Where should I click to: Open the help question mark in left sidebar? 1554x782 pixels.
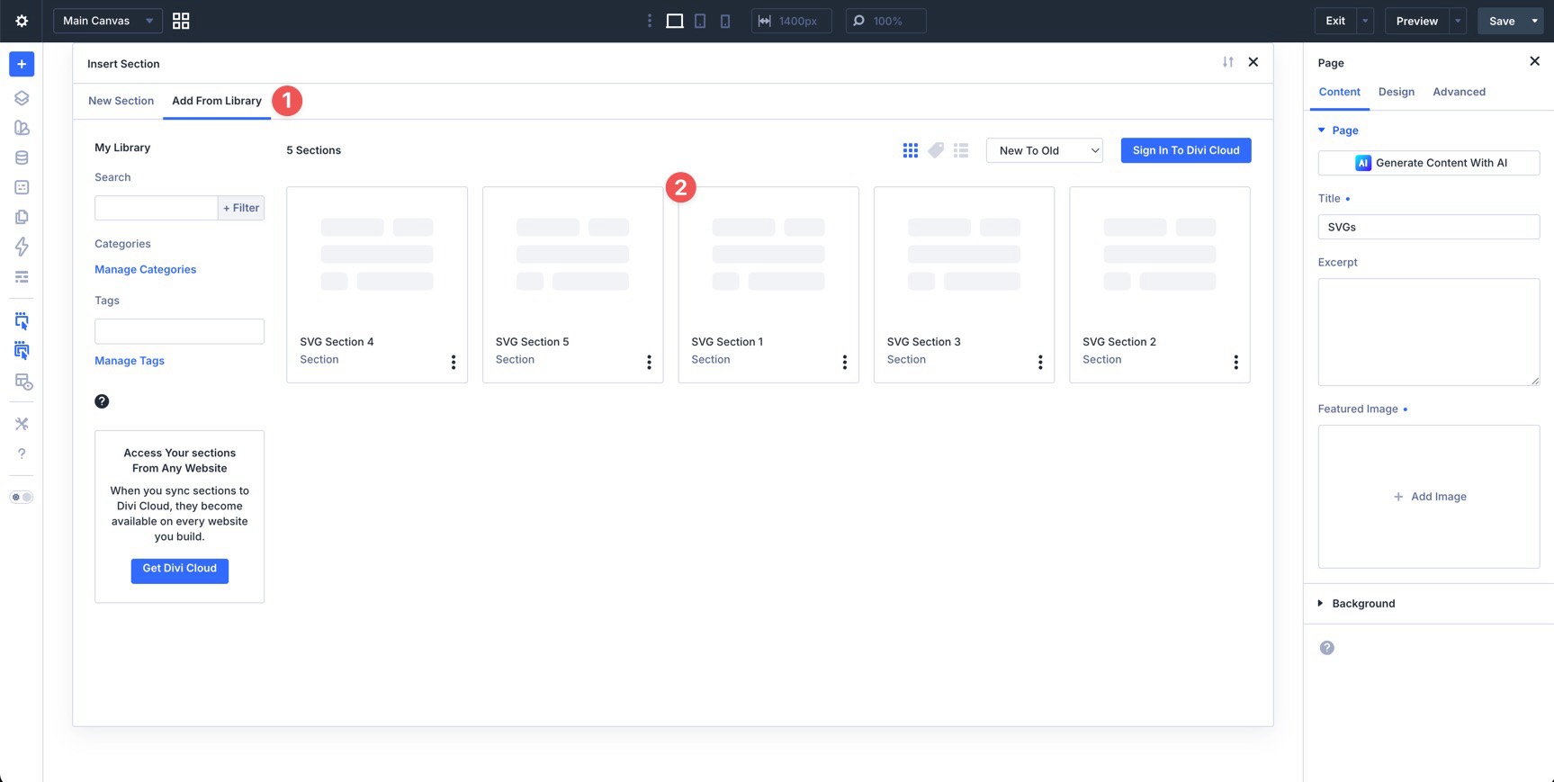(22, 454)
